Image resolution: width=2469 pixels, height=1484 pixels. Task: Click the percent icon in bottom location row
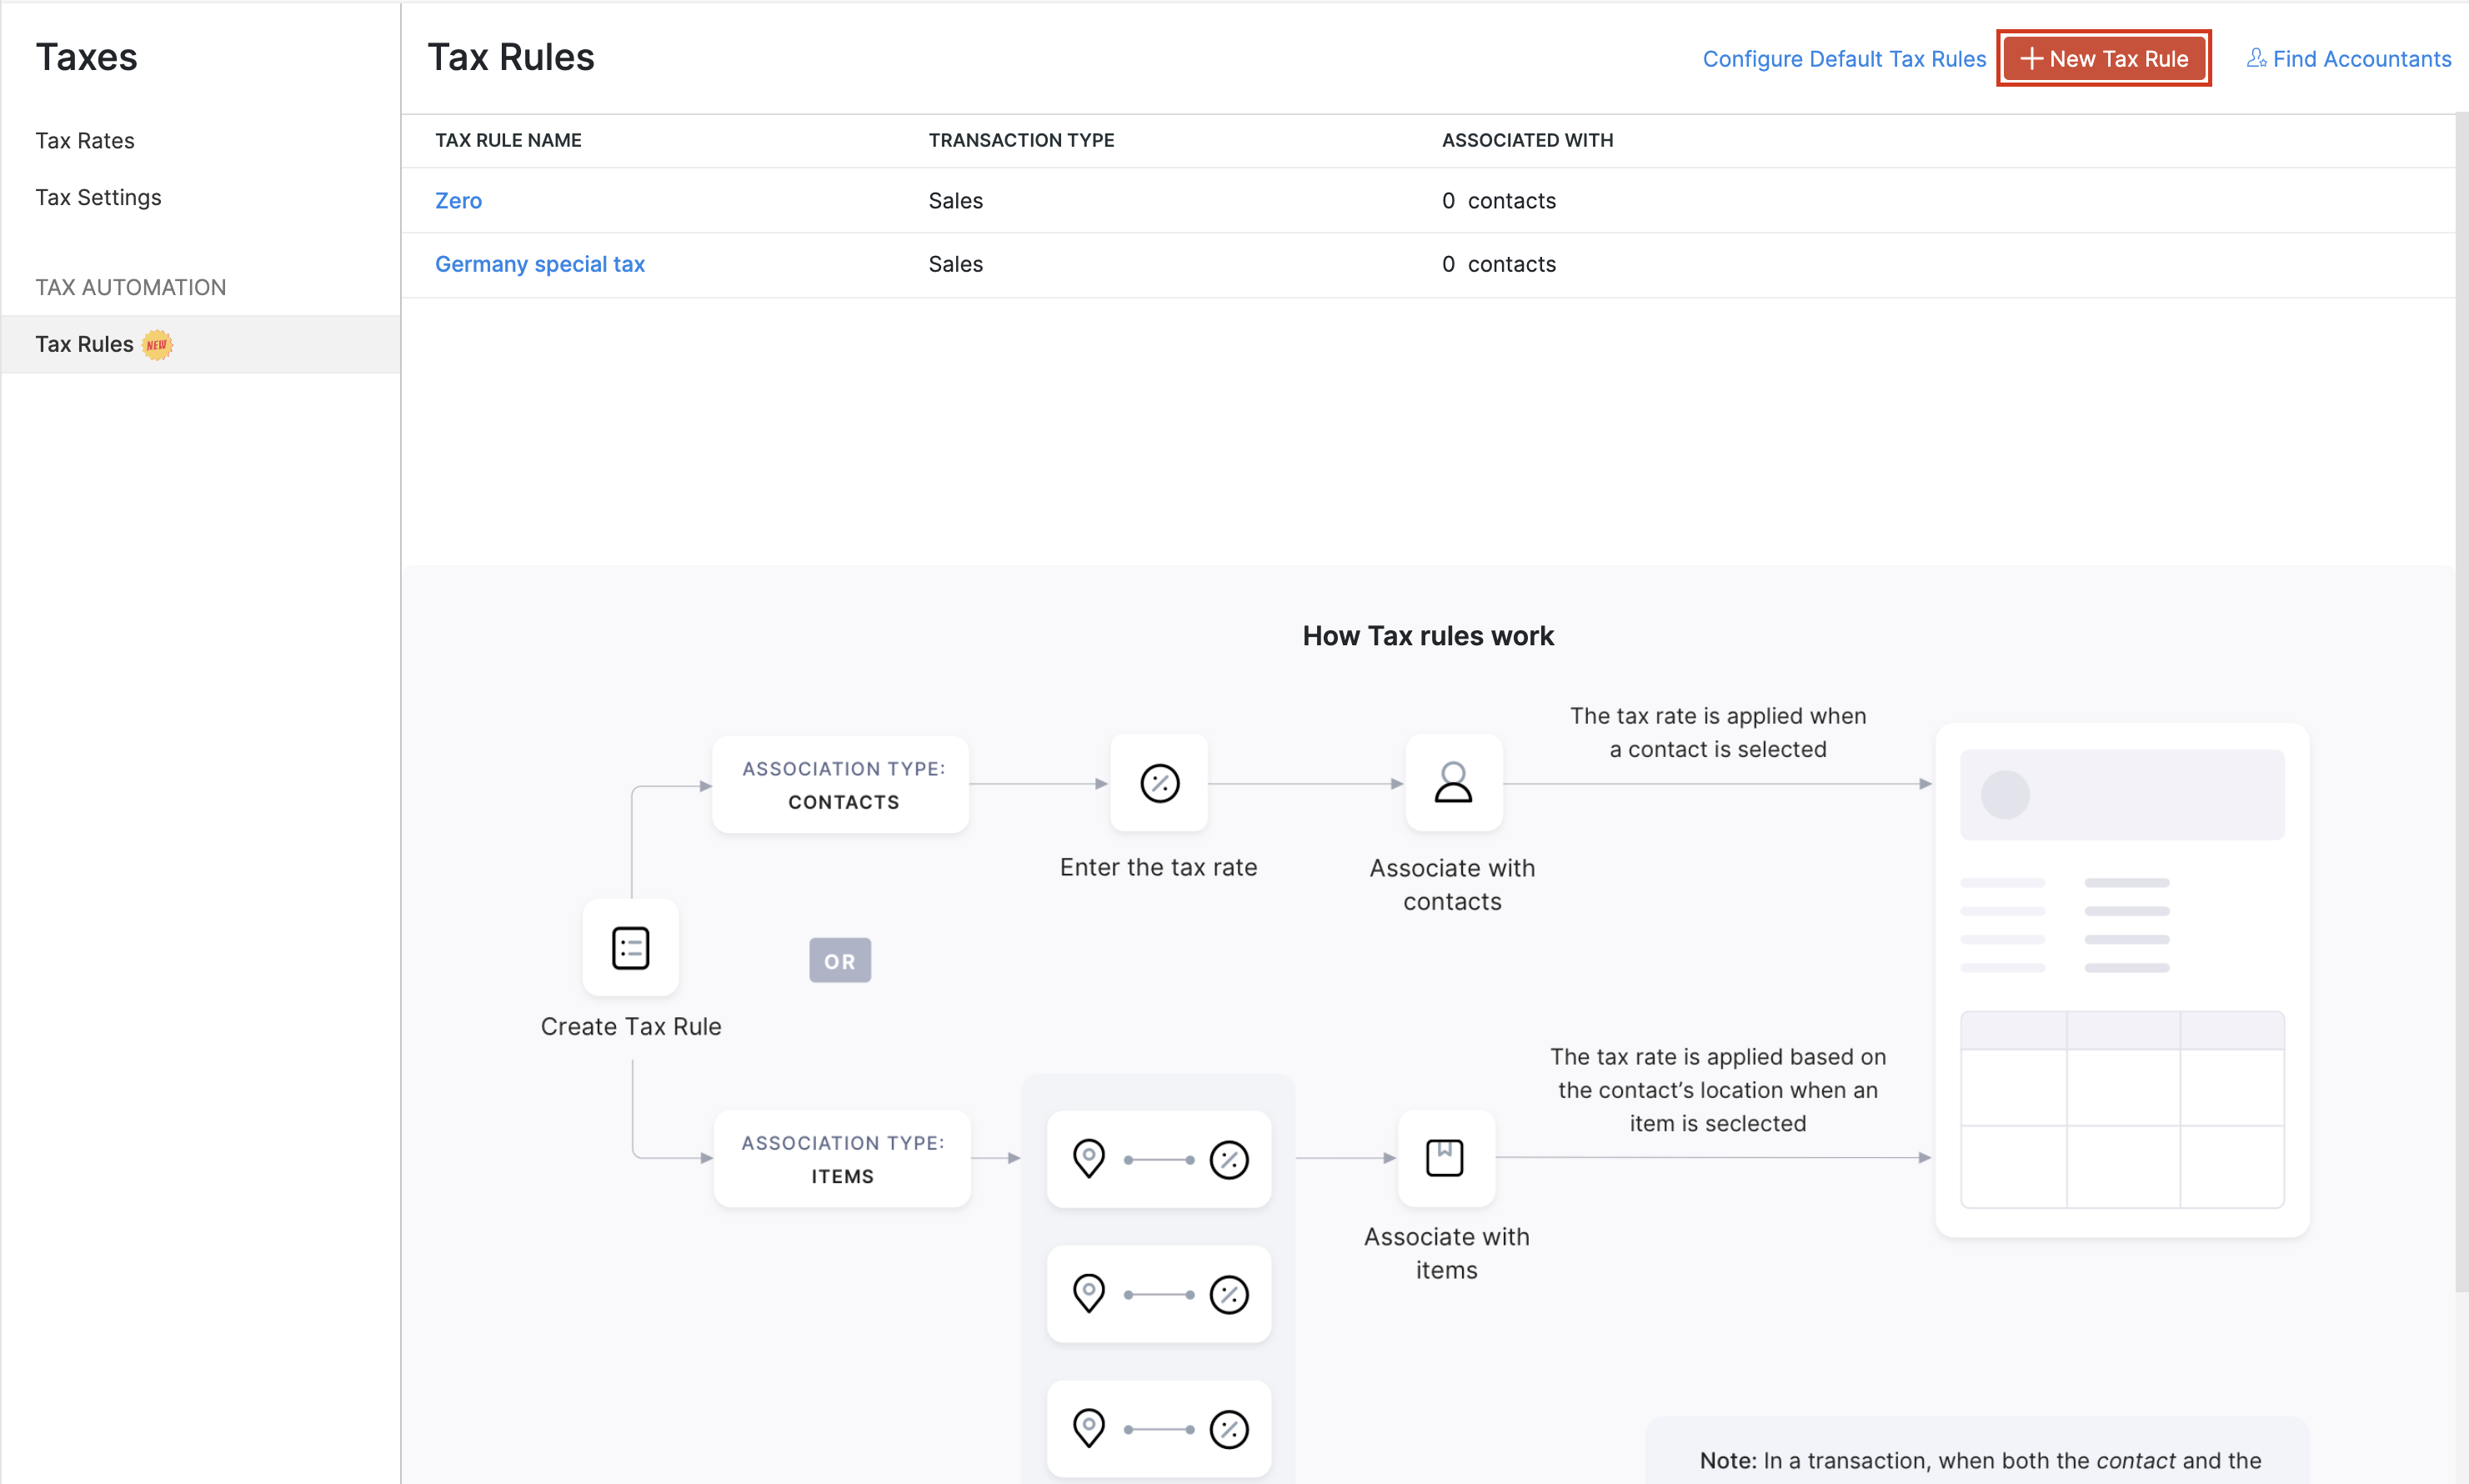[x=1229, y=1429]
